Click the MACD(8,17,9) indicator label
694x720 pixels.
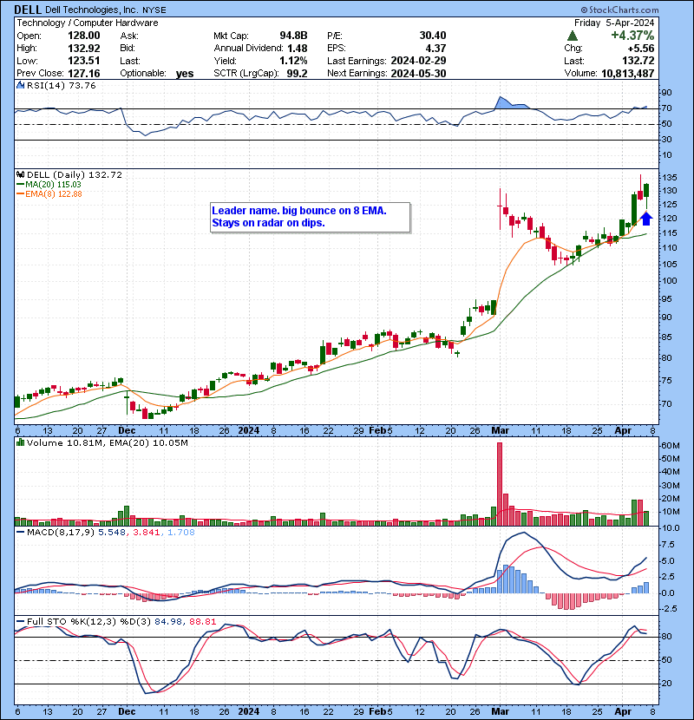click(x=61, y=533)
